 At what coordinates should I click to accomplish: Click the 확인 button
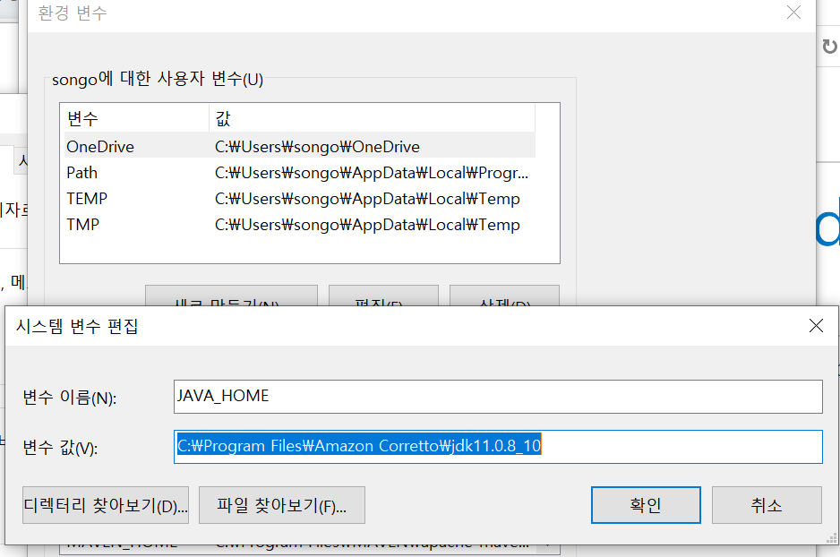pos(646,504)
